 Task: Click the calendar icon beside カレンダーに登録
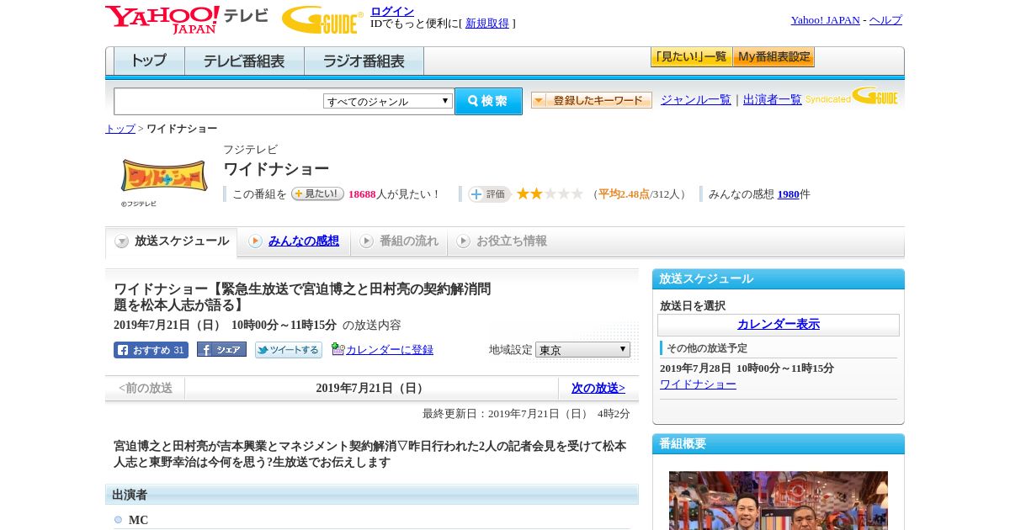[x=338, y=349]
